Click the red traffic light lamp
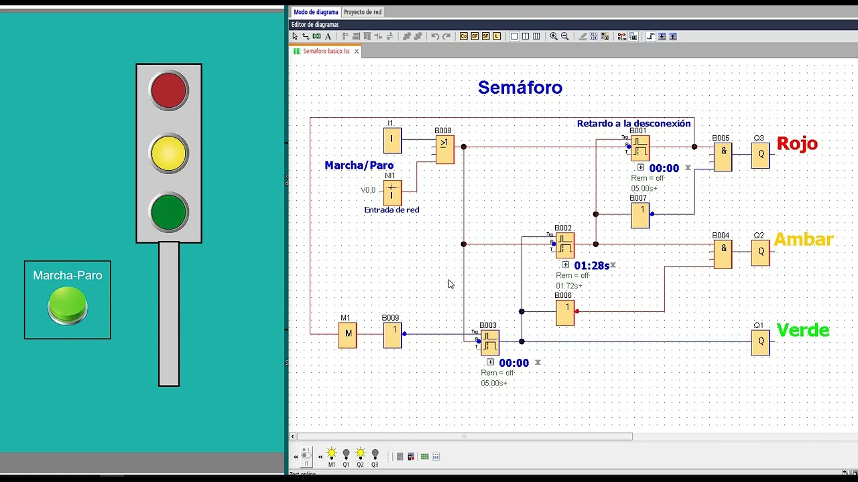 (169, 91)
